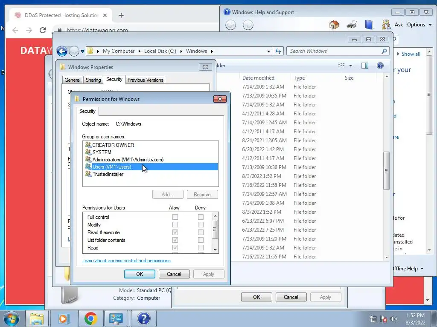Viewport: 437px width, 327px height.
Task: Click the Explorer refresh address button
Action: pyautogui.click(x=278, y=51)
